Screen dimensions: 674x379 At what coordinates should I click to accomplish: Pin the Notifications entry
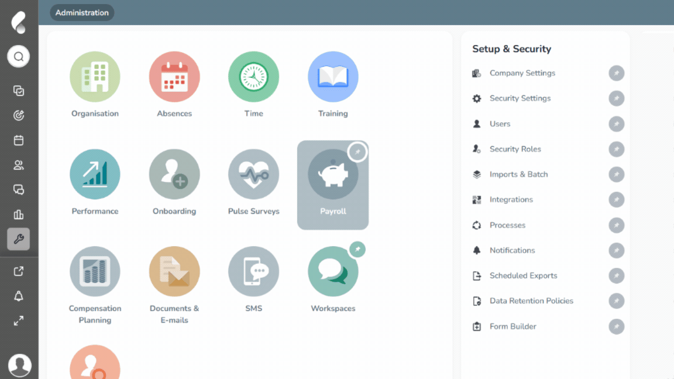(x=617, y=250)
